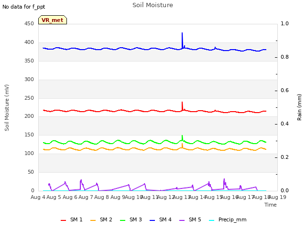The image size is (306, 229).
Task: Click the 0.6 rain axis tick label
Action: (x=284, y=90)
